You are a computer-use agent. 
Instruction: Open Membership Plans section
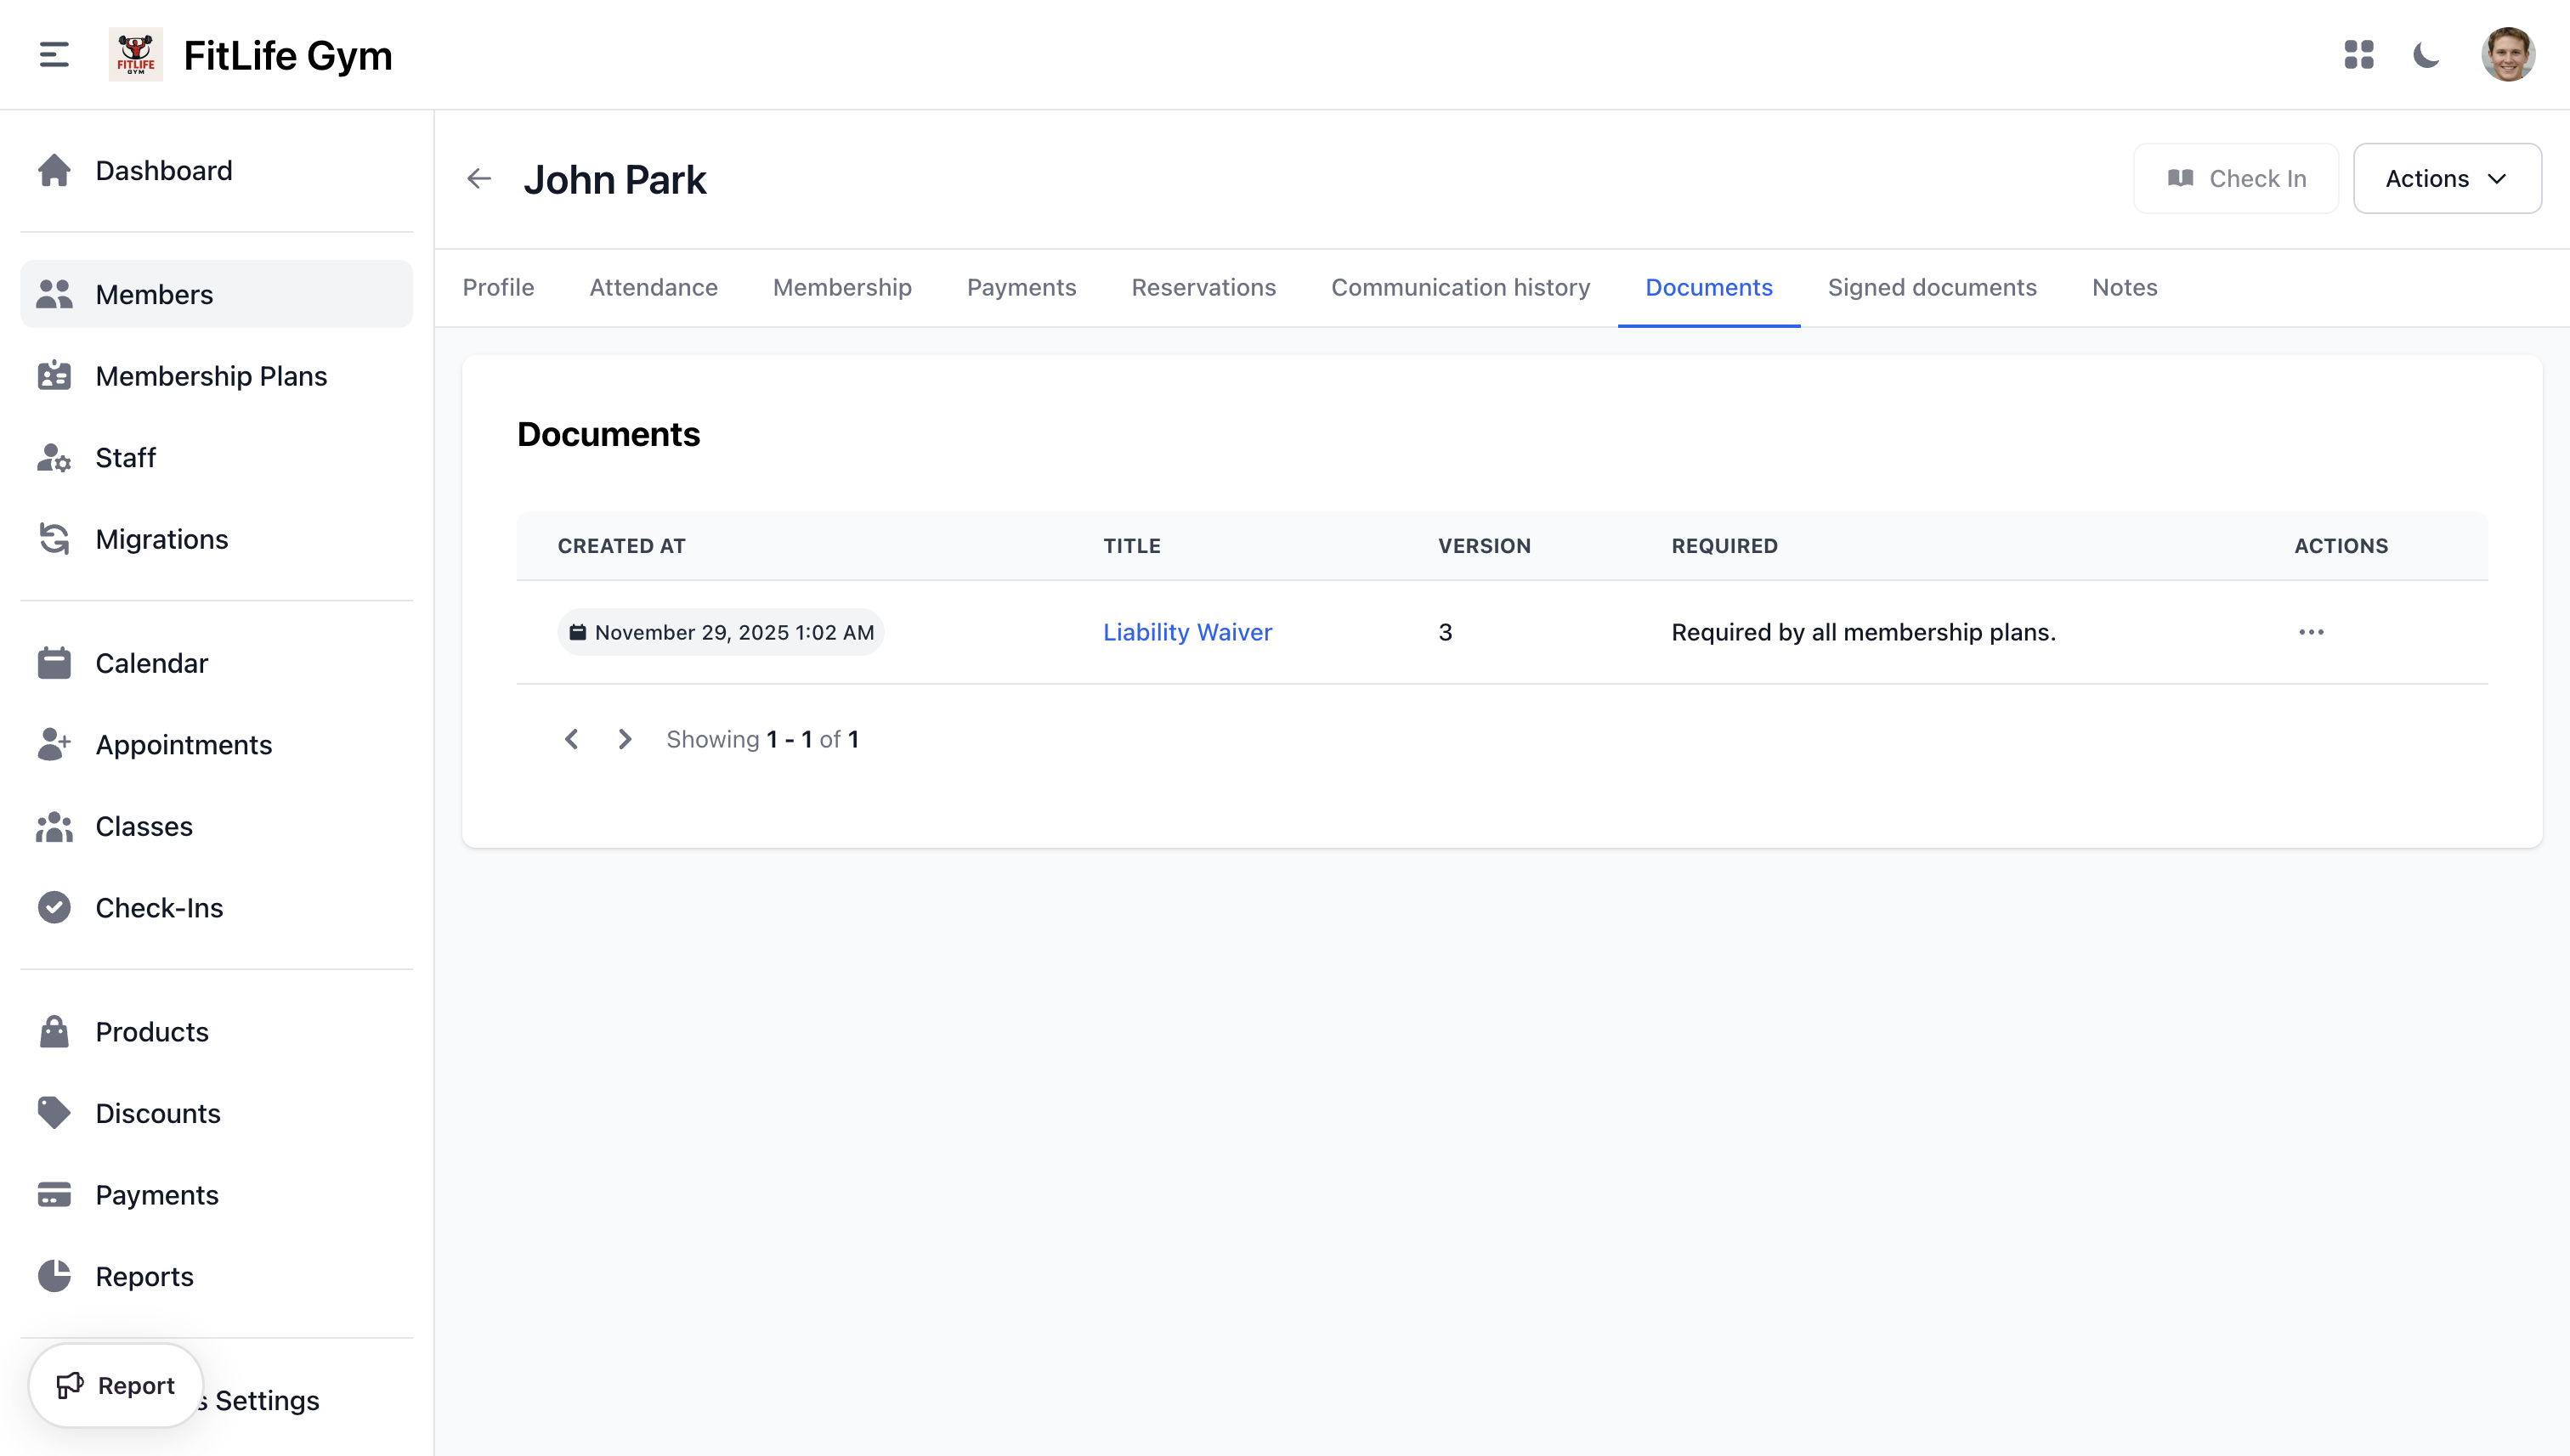pos(211,376)
